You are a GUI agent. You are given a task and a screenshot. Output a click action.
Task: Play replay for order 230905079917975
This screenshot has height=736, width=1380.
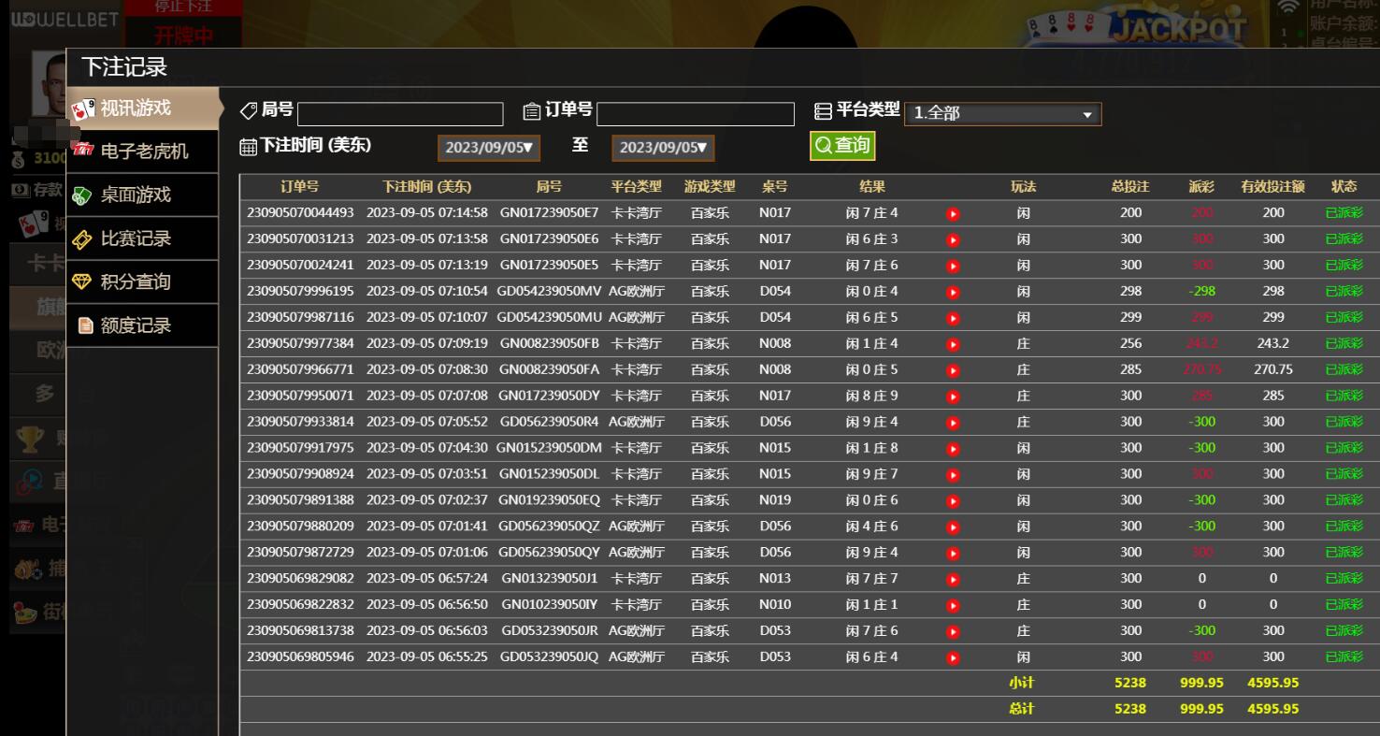pyautogui.click(x=953, y=449)
